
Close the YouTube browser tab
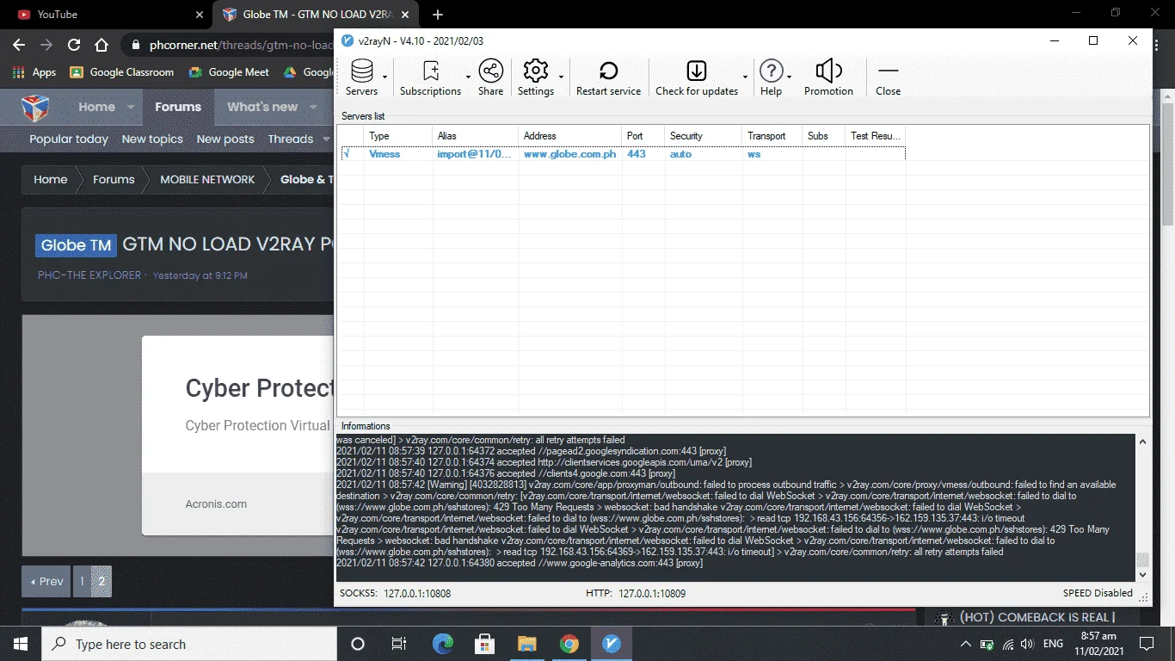pos(199,15)
